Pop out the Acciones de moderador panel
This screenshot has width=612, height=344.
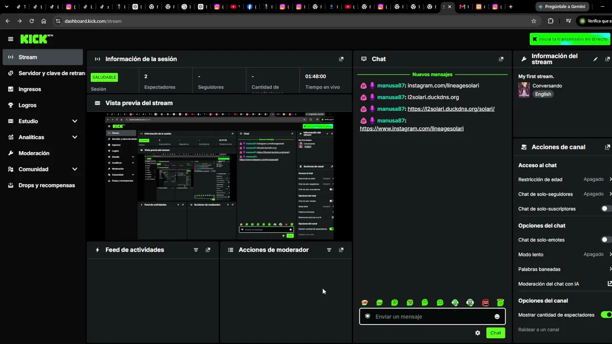341,250
